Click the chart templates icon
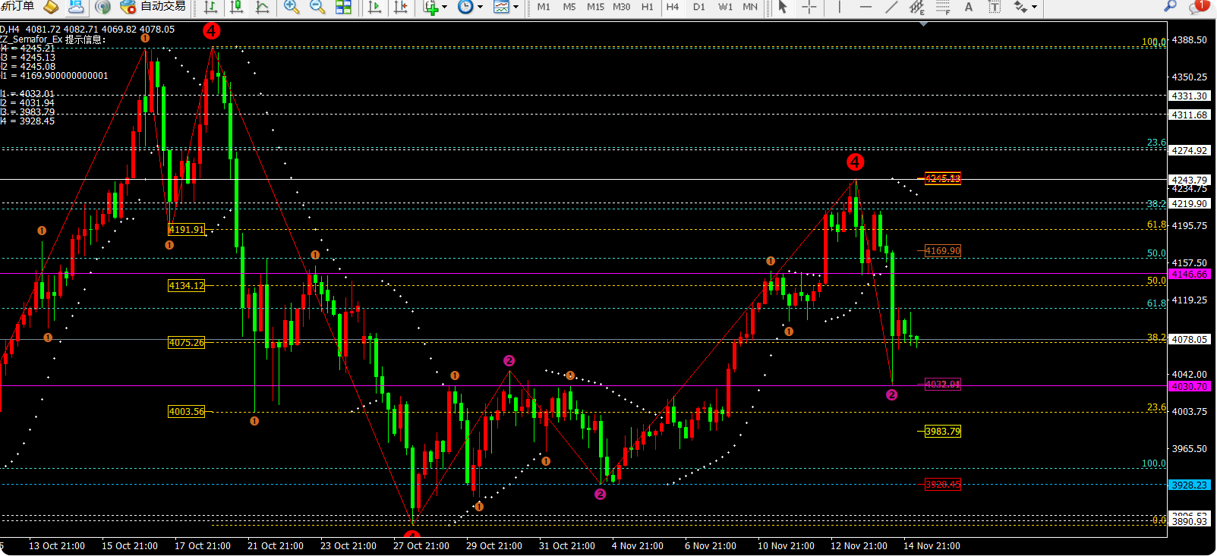The width and height of the screenshot is (1217, 556). [x=501, y=7]
